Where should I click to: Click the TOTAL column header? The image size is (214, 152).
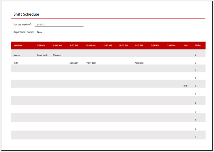(x=198, y=45)
